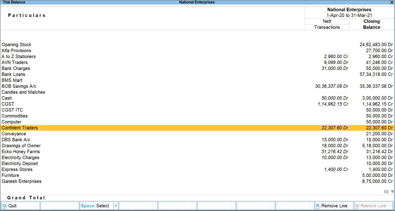
Task: Select the Ecko Honey Farms ledger
Action: (x=20, y=152)
